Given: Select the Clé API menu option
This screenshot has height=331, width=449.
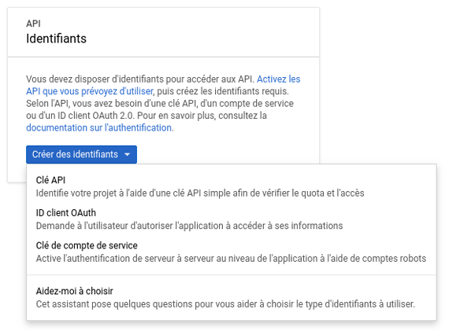Looking at the screenshot, I should [x=232, y=186].
